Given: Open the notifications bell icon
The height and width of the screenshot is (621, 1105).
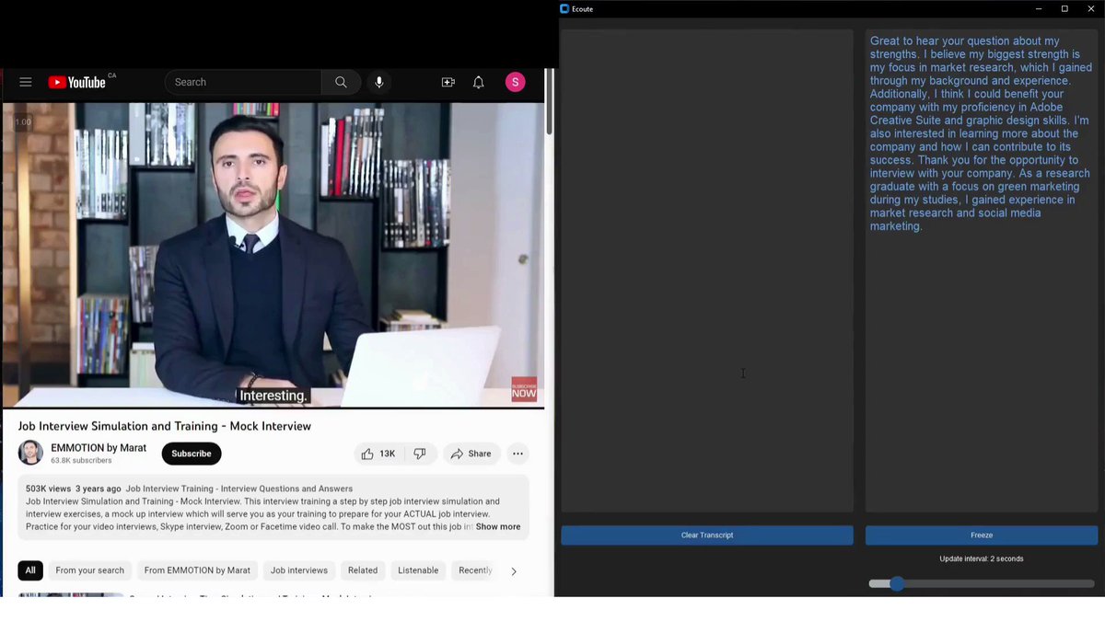Looking at the screenshot, I should 479,82.
